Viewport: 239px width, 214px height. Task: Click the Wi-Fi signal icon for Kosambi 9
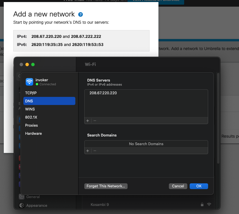(x=209, y=204)
